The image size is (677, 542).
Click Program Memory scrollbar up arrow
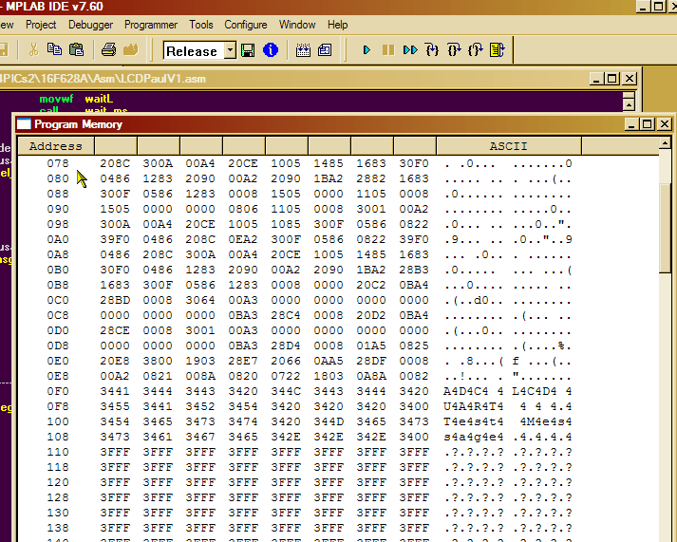(665, 142)
